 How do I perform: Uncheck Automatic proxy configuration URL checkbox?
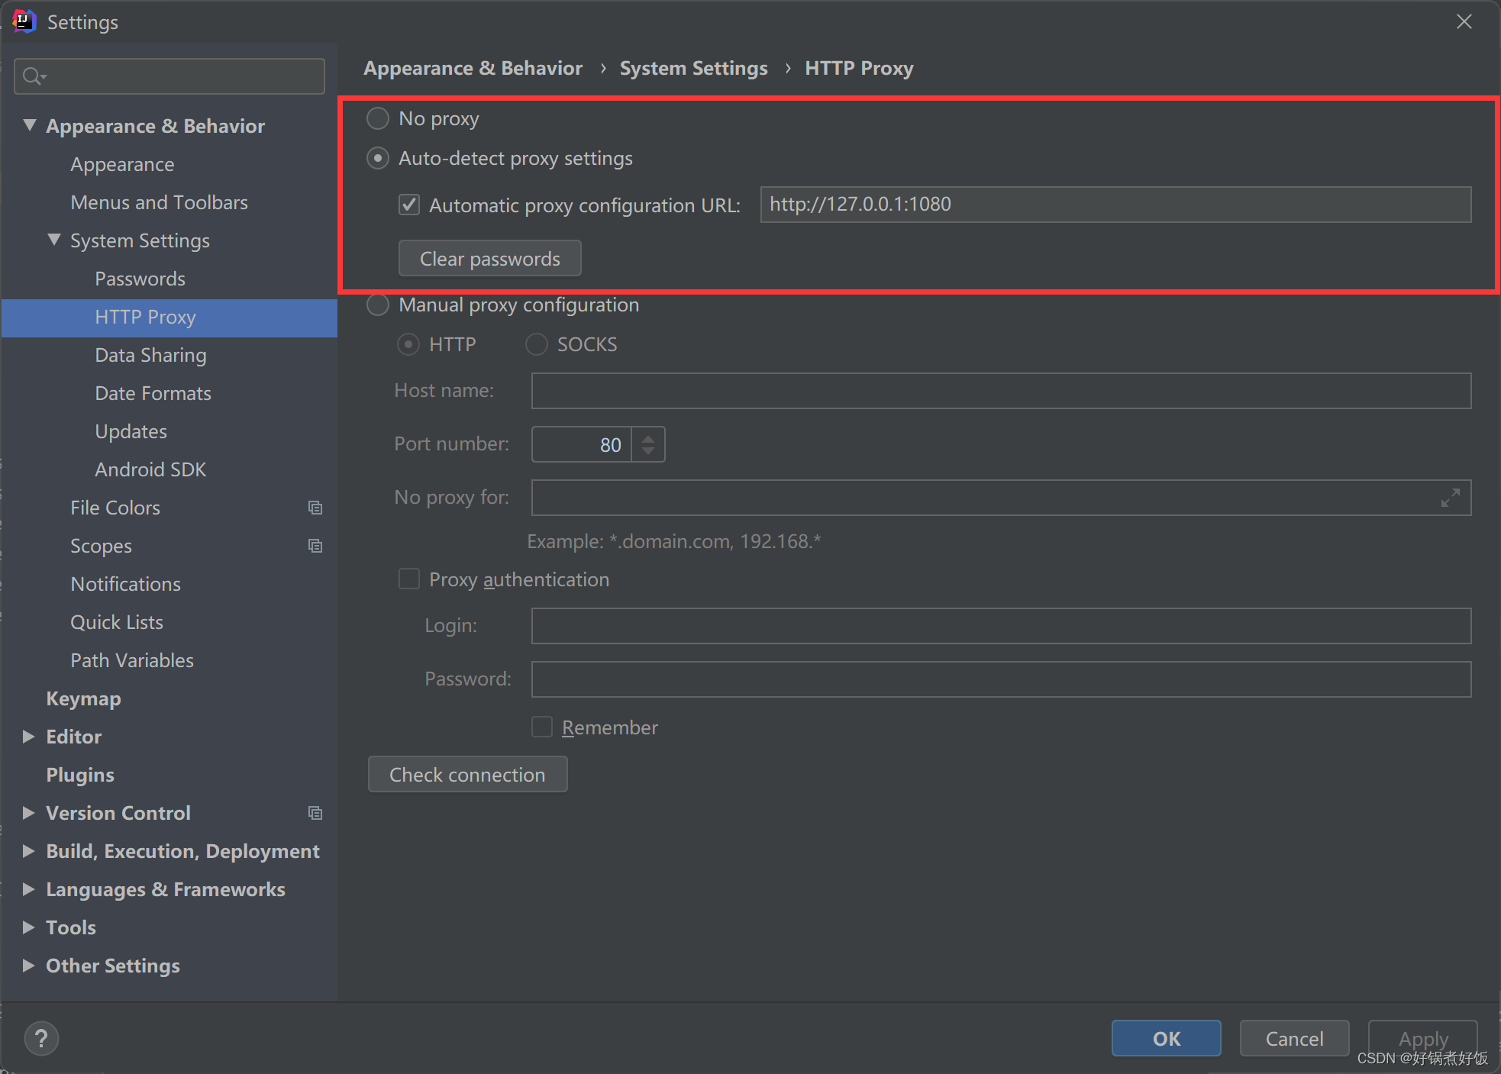pos(409,205)
